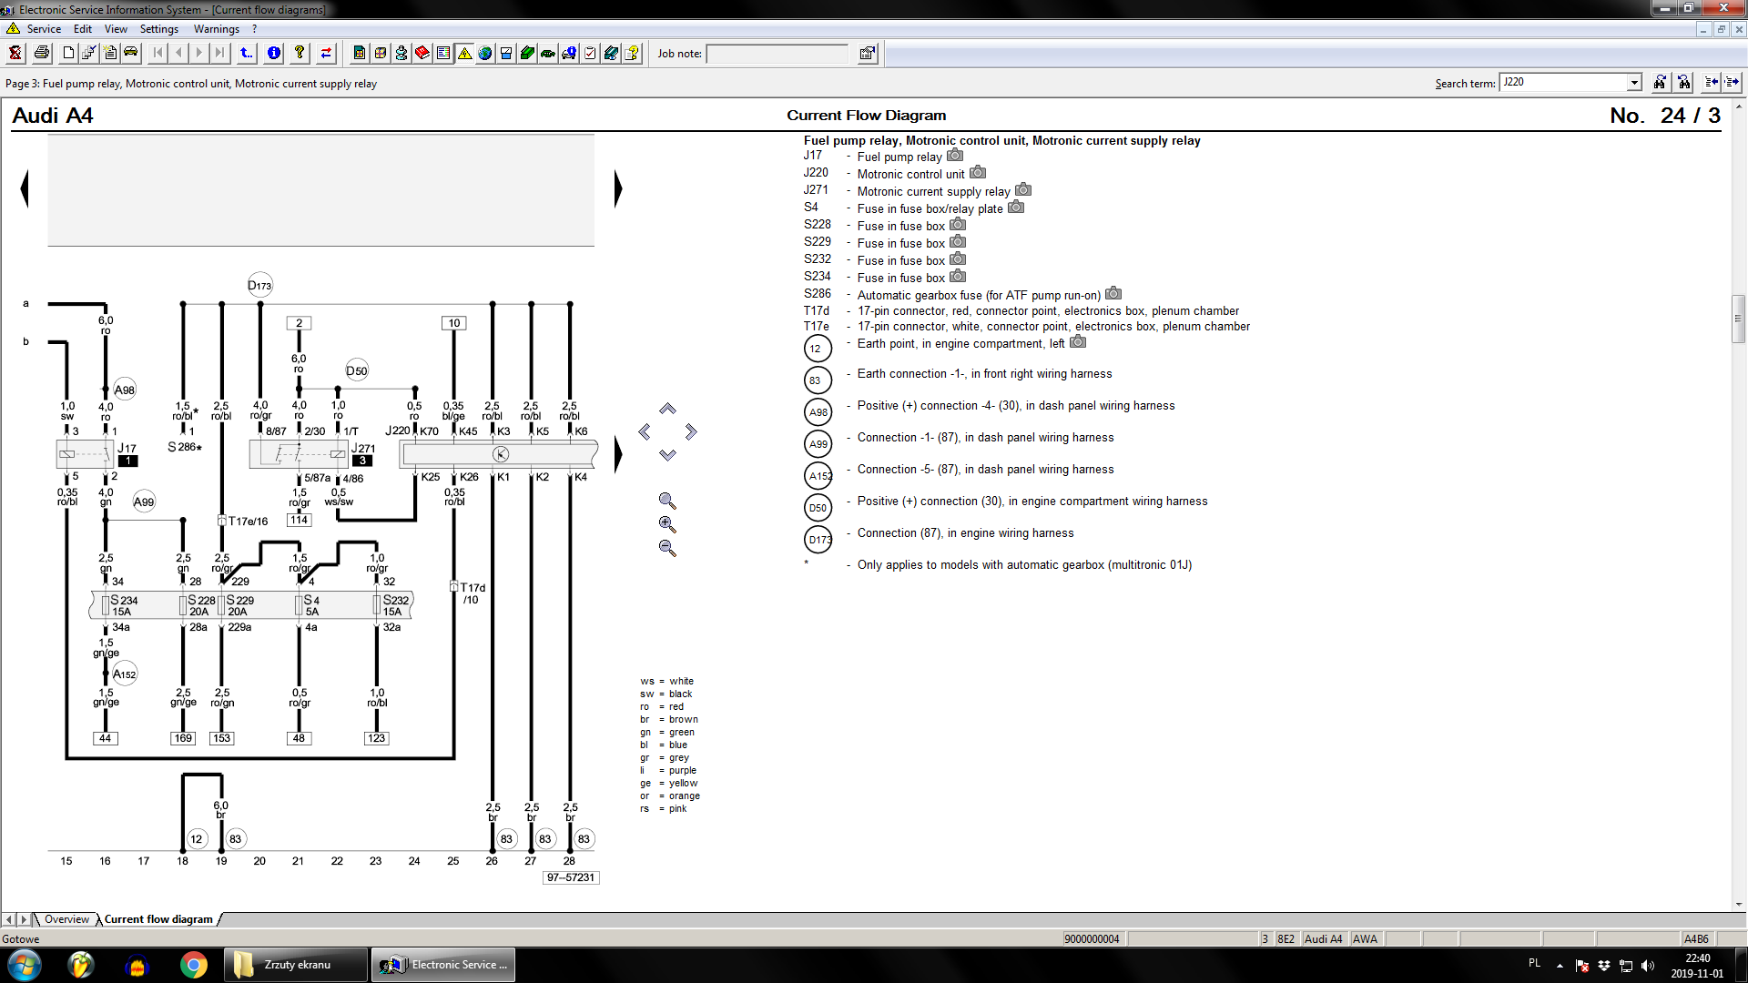Go to previous diagram page with the black arrow
Viewport: 1748px width, 983px height.
pos(25,189)
